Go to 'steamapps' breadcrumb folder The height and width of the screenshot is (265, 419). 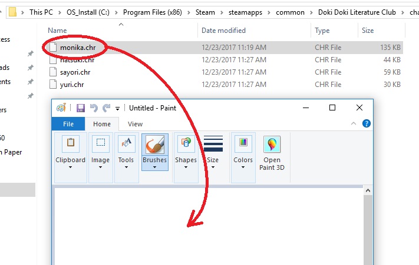245,12
